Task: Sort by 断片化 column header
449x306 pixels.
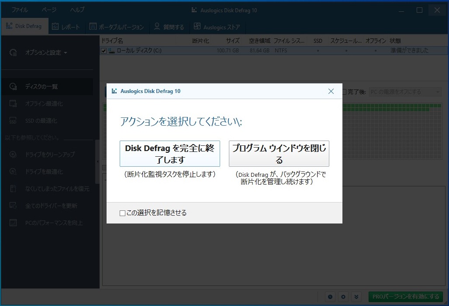Action: coord(200,41)
